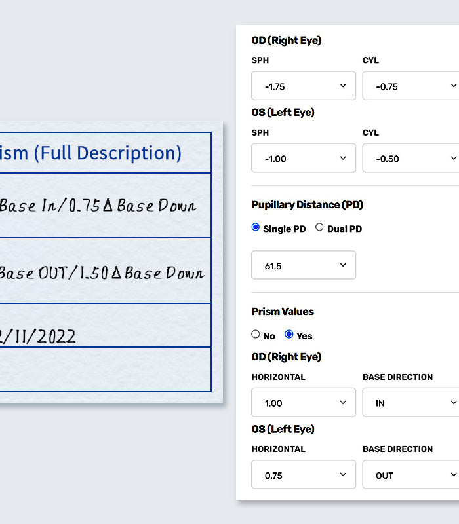Select the Dual PD radio button

click(x=320, y=228)
